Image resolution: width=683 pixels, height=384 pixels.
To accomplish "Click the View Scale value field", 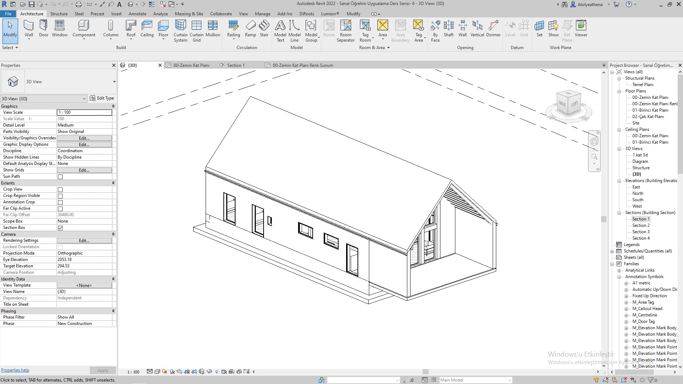I will [84, 112].
